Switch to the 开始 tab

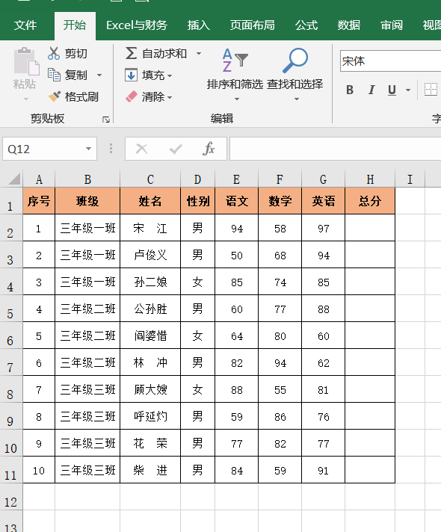click(x=75, y=25)
